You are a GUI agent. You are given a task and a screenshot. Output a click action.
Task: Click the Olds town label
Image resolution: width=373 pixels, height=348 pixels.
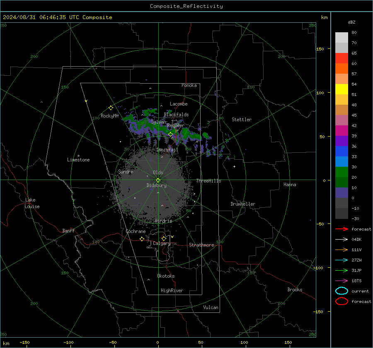click(x=158, y=173)
